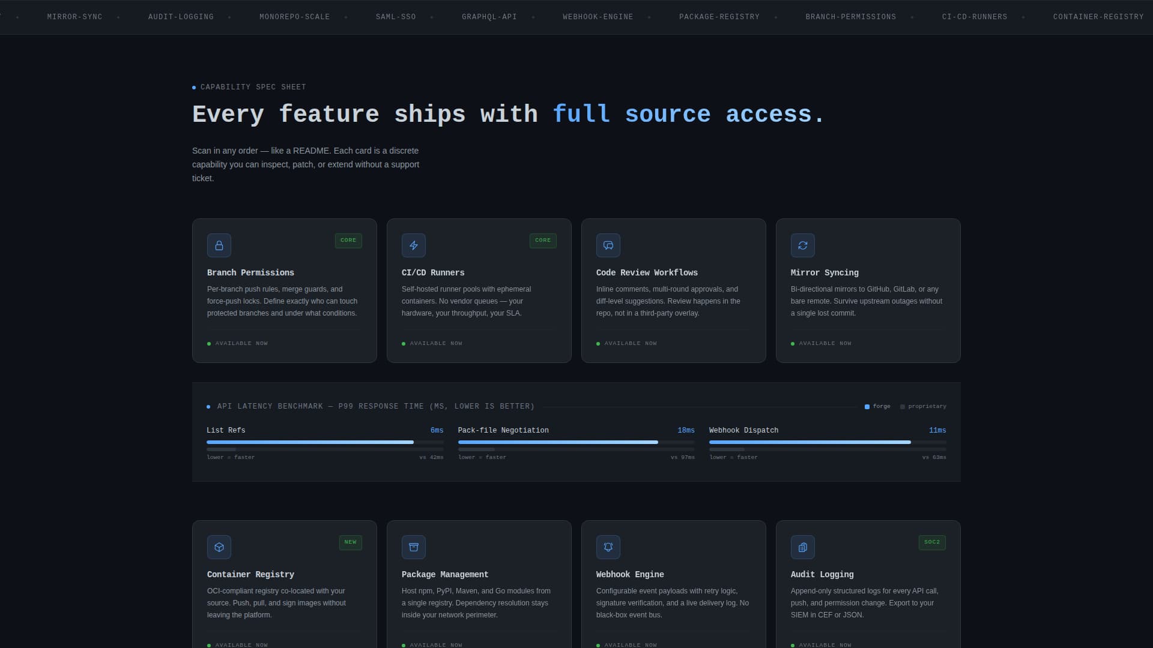
Task: Open the Code Review Workflows card title
Action: 647,273
